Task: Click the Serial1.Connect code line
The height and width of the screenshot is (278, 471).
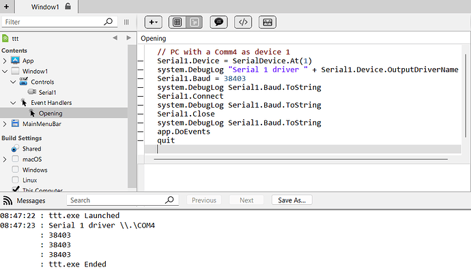Action: tap(190, 96)
